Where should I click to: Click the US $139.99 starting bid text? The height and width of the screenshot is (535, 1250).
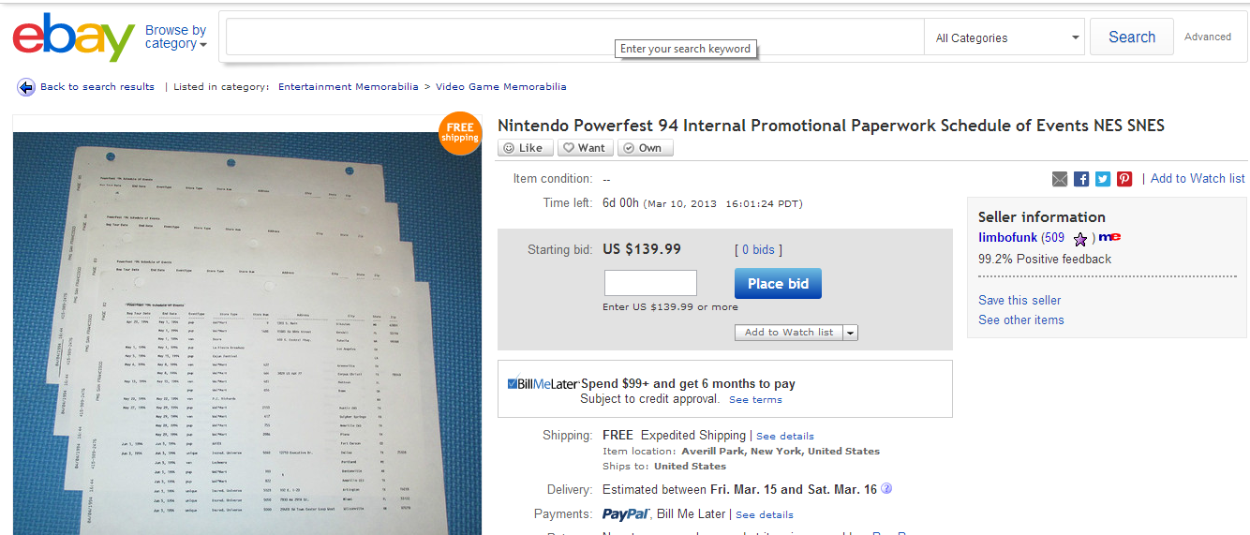642,249
